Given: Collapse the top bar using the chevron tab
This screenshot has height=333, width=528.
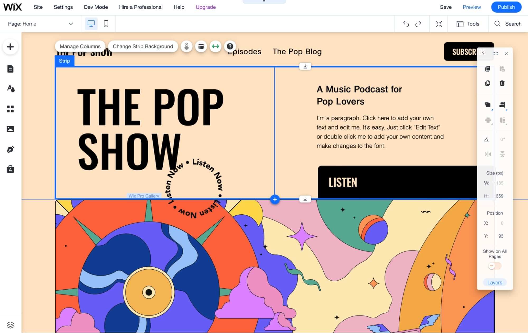Looking at the screenshot, I should tap(264, 2).
